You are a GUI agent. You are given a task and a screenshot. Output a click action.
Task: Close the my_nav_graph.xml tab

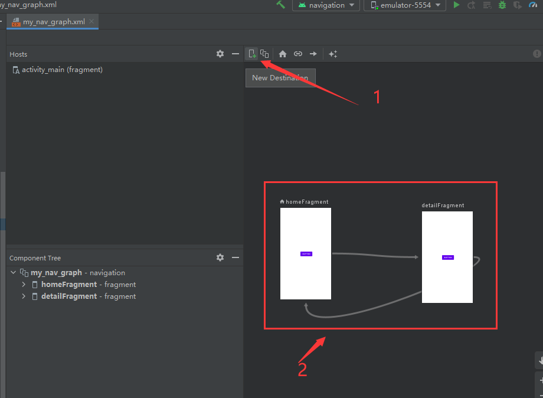(x=91, y=21)
